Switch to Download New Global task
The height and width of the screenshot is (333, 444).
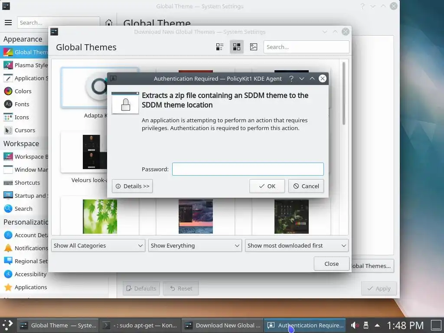pyautogui.click(x=222, y=325)
